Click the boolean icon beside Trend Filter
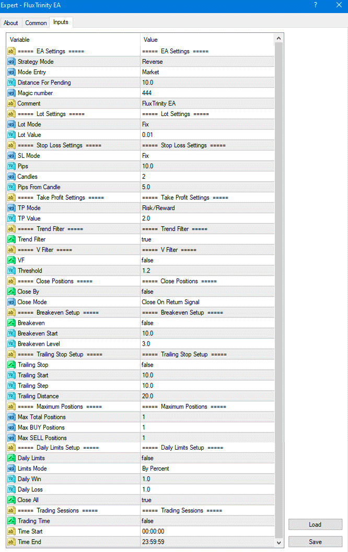 pyautogui.click(x=11, y=239)
